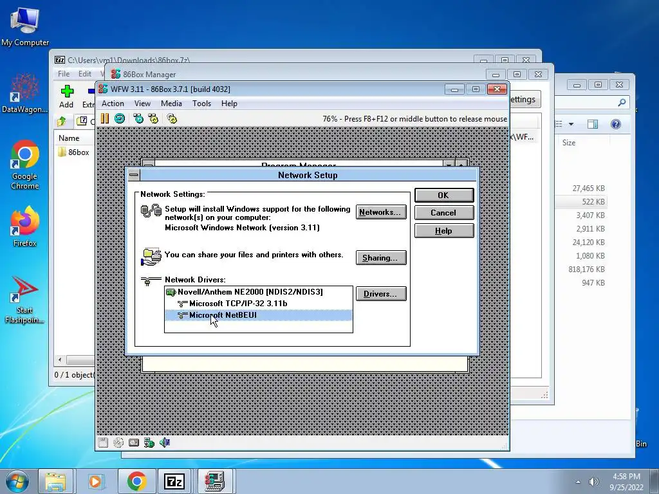Open Start Flashpoint desktop shortcut
This screenshot has width=659, height=494.
[x=24, y=300]
